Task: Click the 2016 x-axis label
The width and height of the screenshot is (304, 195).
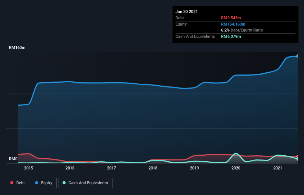Action: click(70, 168)
